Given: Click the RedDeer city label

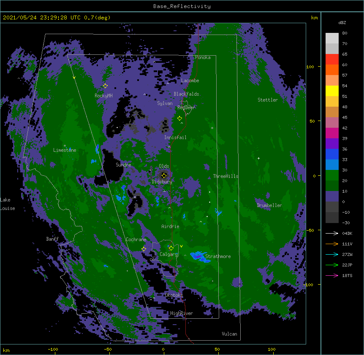Looking at the screenshot, I should tap(186, 108).
